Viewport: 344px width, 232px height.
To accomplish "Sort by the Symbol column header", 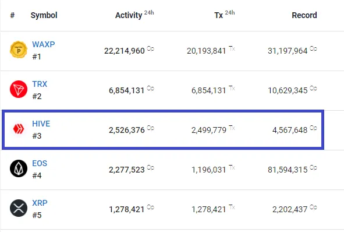I will click(x=44, y=15).
